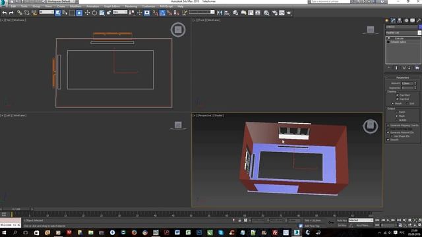Click the Amount spinner arrows

pos(415,84)
